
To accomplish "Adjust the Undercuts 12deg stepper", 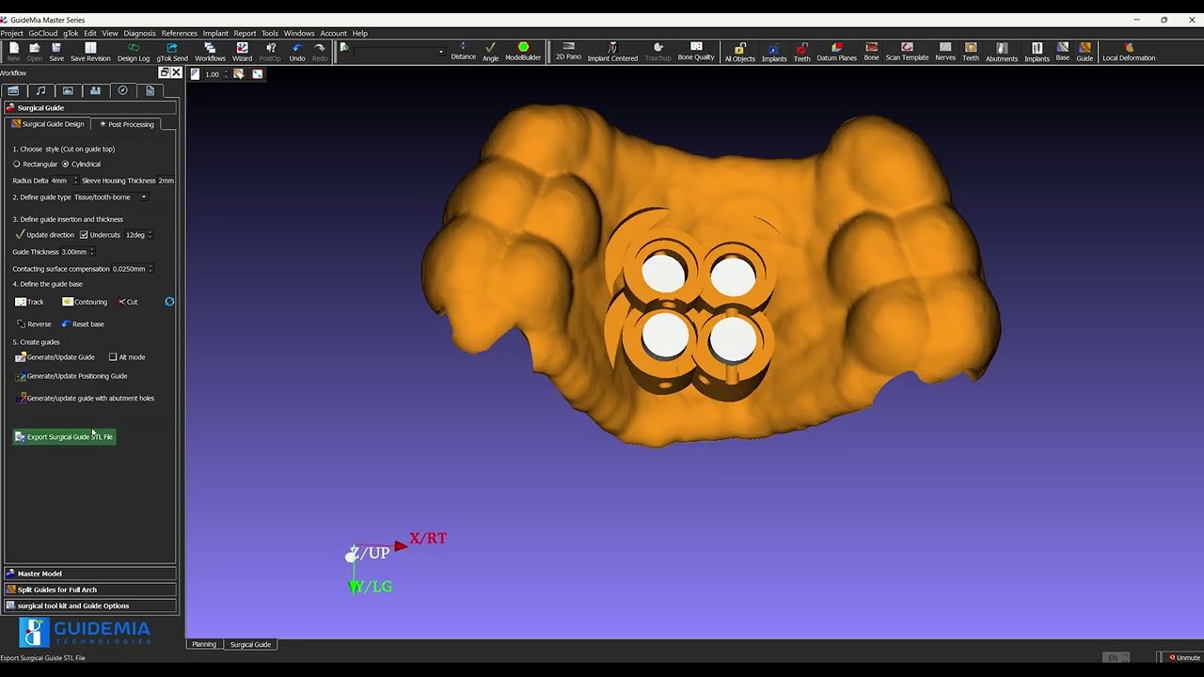I will [x=150, y=234].
